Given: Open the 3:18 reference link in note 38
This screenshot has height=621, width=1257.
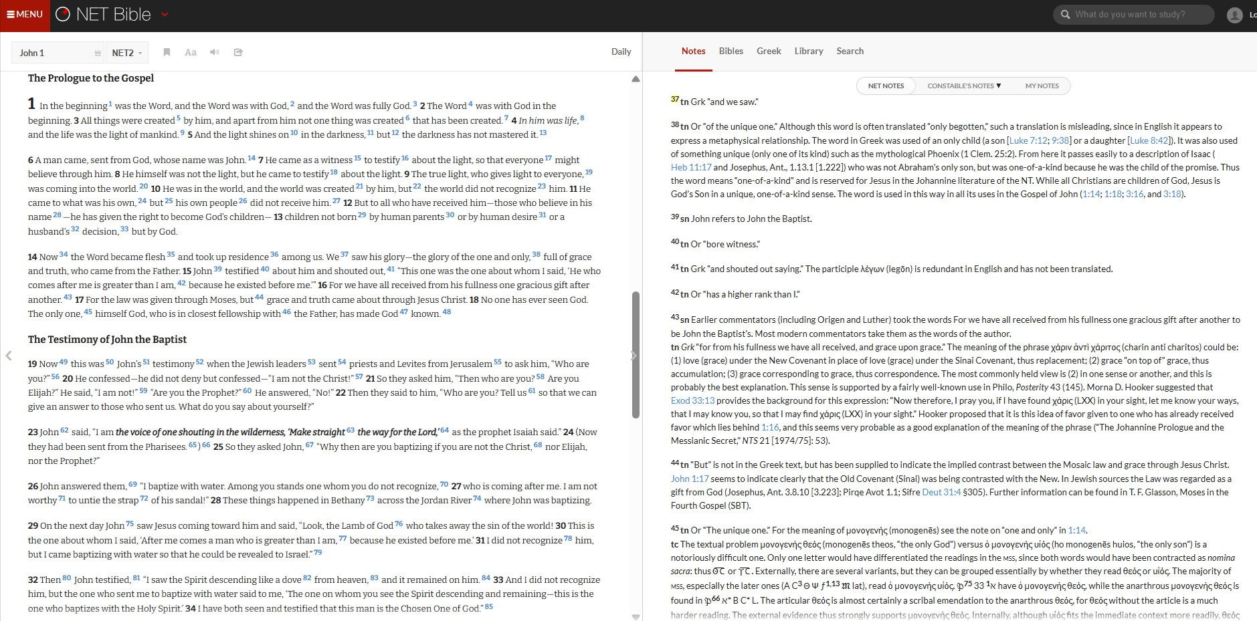Looking at the screenshot, I should click(1173, 194).
